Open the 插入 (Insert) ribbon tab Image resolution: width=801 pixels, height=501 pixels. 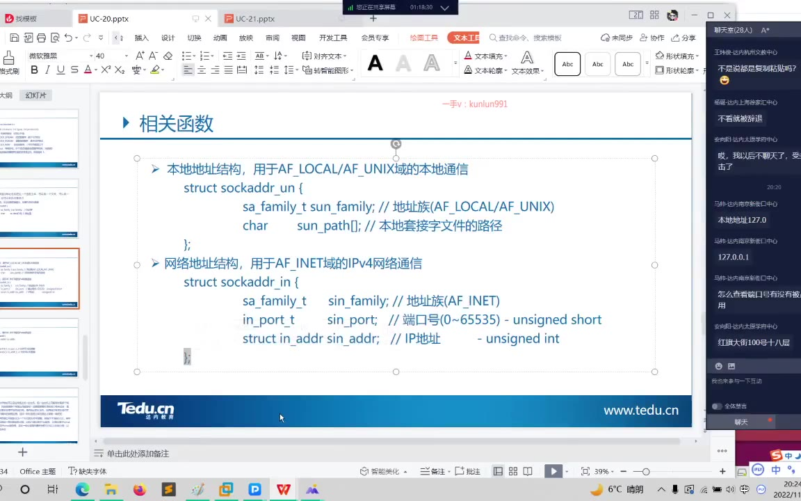(142, 38)
